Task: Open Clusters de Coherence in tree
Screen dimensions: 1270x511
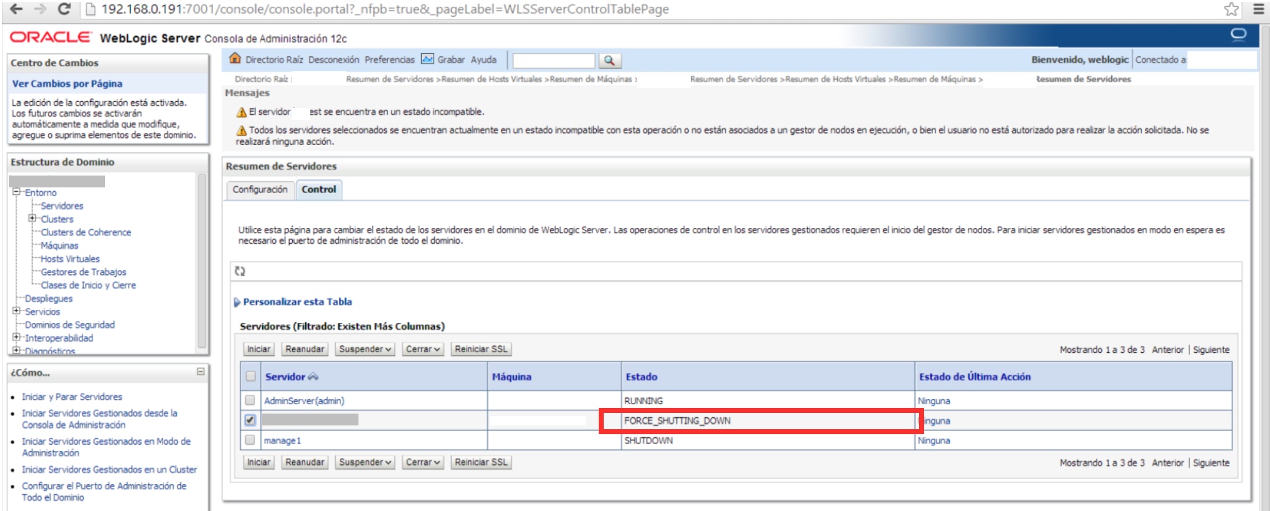Action: (x=86, y=232)
